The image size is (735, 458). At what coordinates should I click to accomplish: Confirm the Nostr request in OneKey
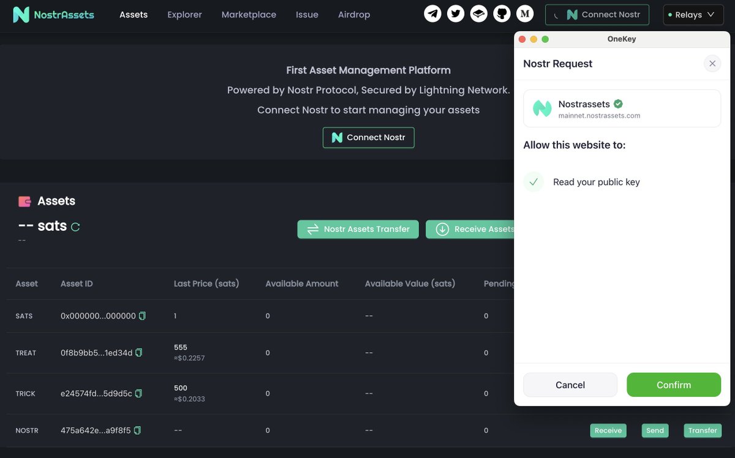click(674, 385)
